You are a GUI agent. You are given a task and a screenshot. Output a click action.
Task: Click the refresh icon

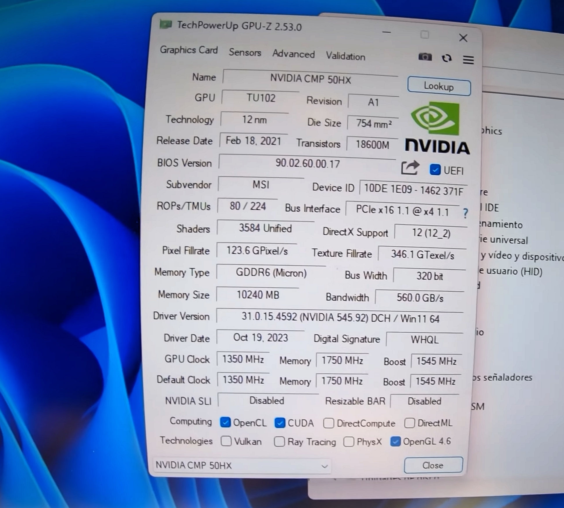pyautogui.click(x=447, y=58)
